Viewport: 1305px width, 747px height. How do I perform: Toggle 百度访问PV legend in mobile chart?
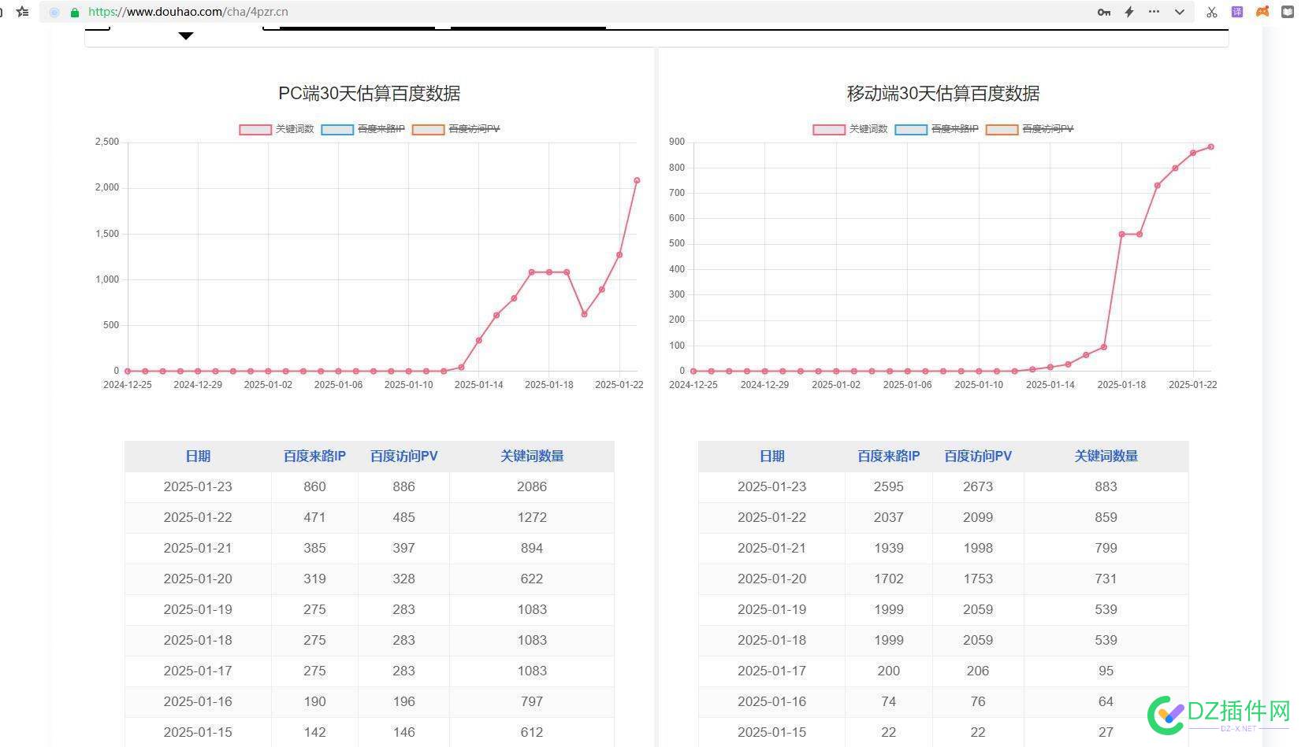click(1029, 129)
